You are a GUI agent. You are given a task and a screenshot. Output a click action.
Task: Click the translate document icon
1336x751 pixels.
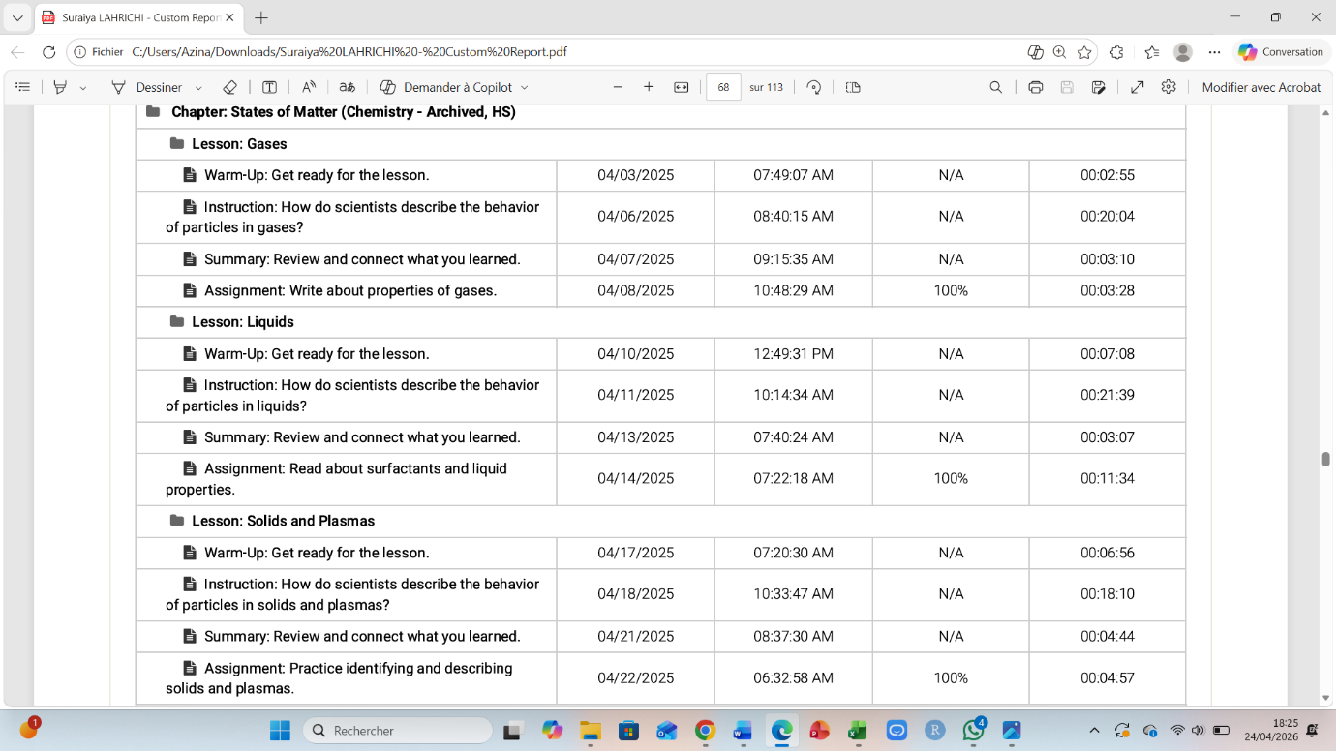click(x=347, y=87)
